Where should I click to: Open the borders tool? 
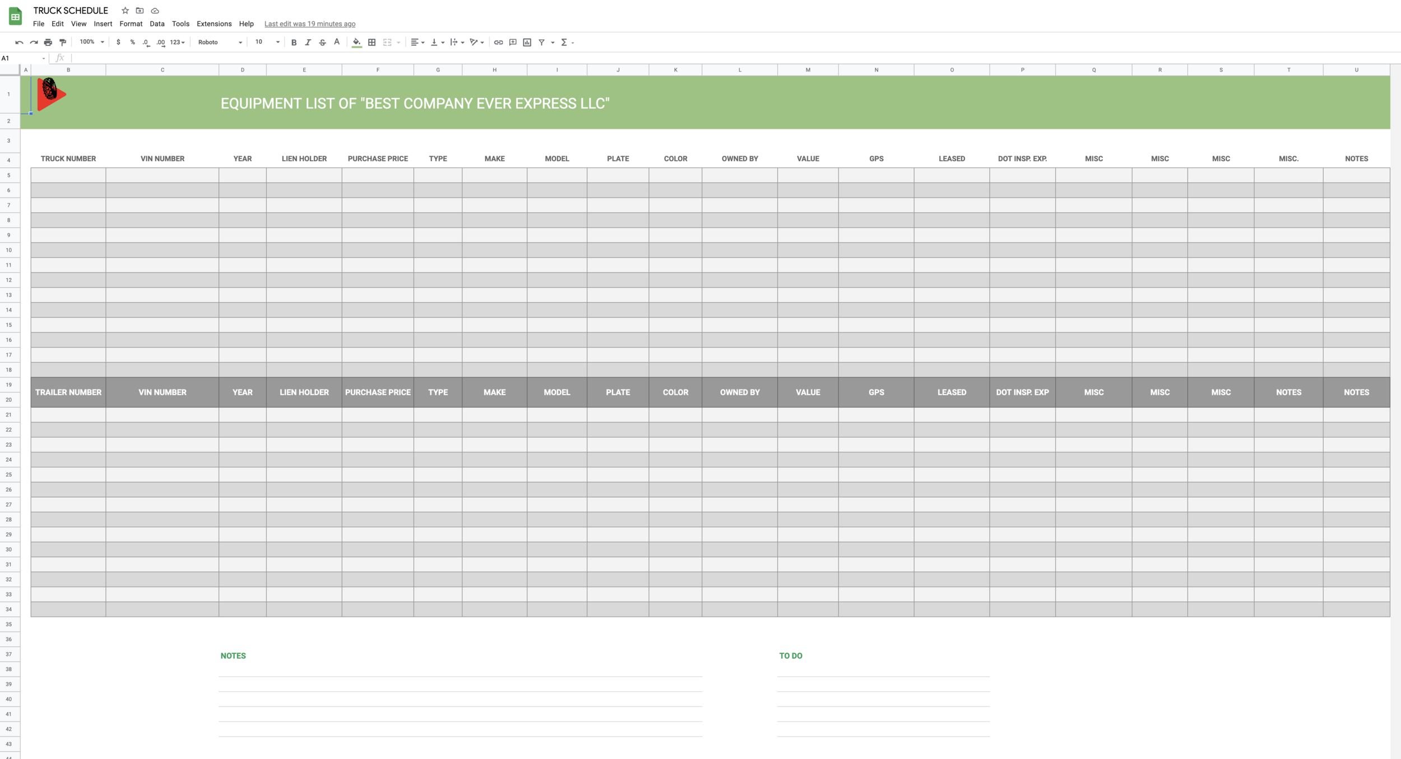pyautogui.click(x=372, y=43)
